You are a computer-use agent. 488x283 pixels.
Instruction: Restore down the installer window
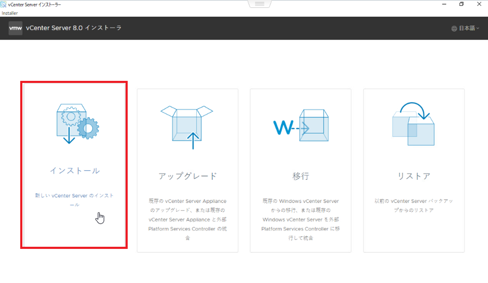pos(461,4)
